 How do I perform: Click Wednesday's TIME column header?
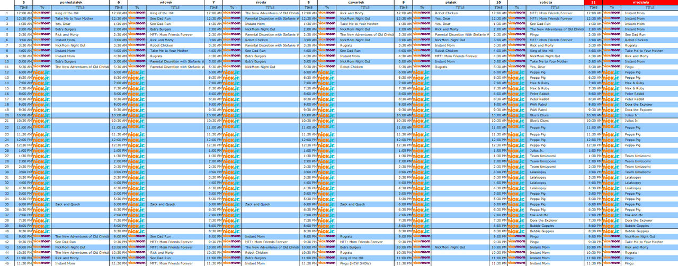click(x=213, y=8)
